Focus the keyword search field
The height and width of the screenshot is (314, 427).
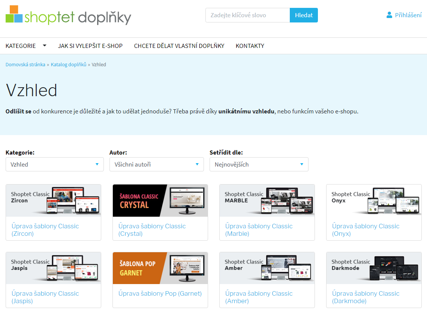[x=247, y=15]
